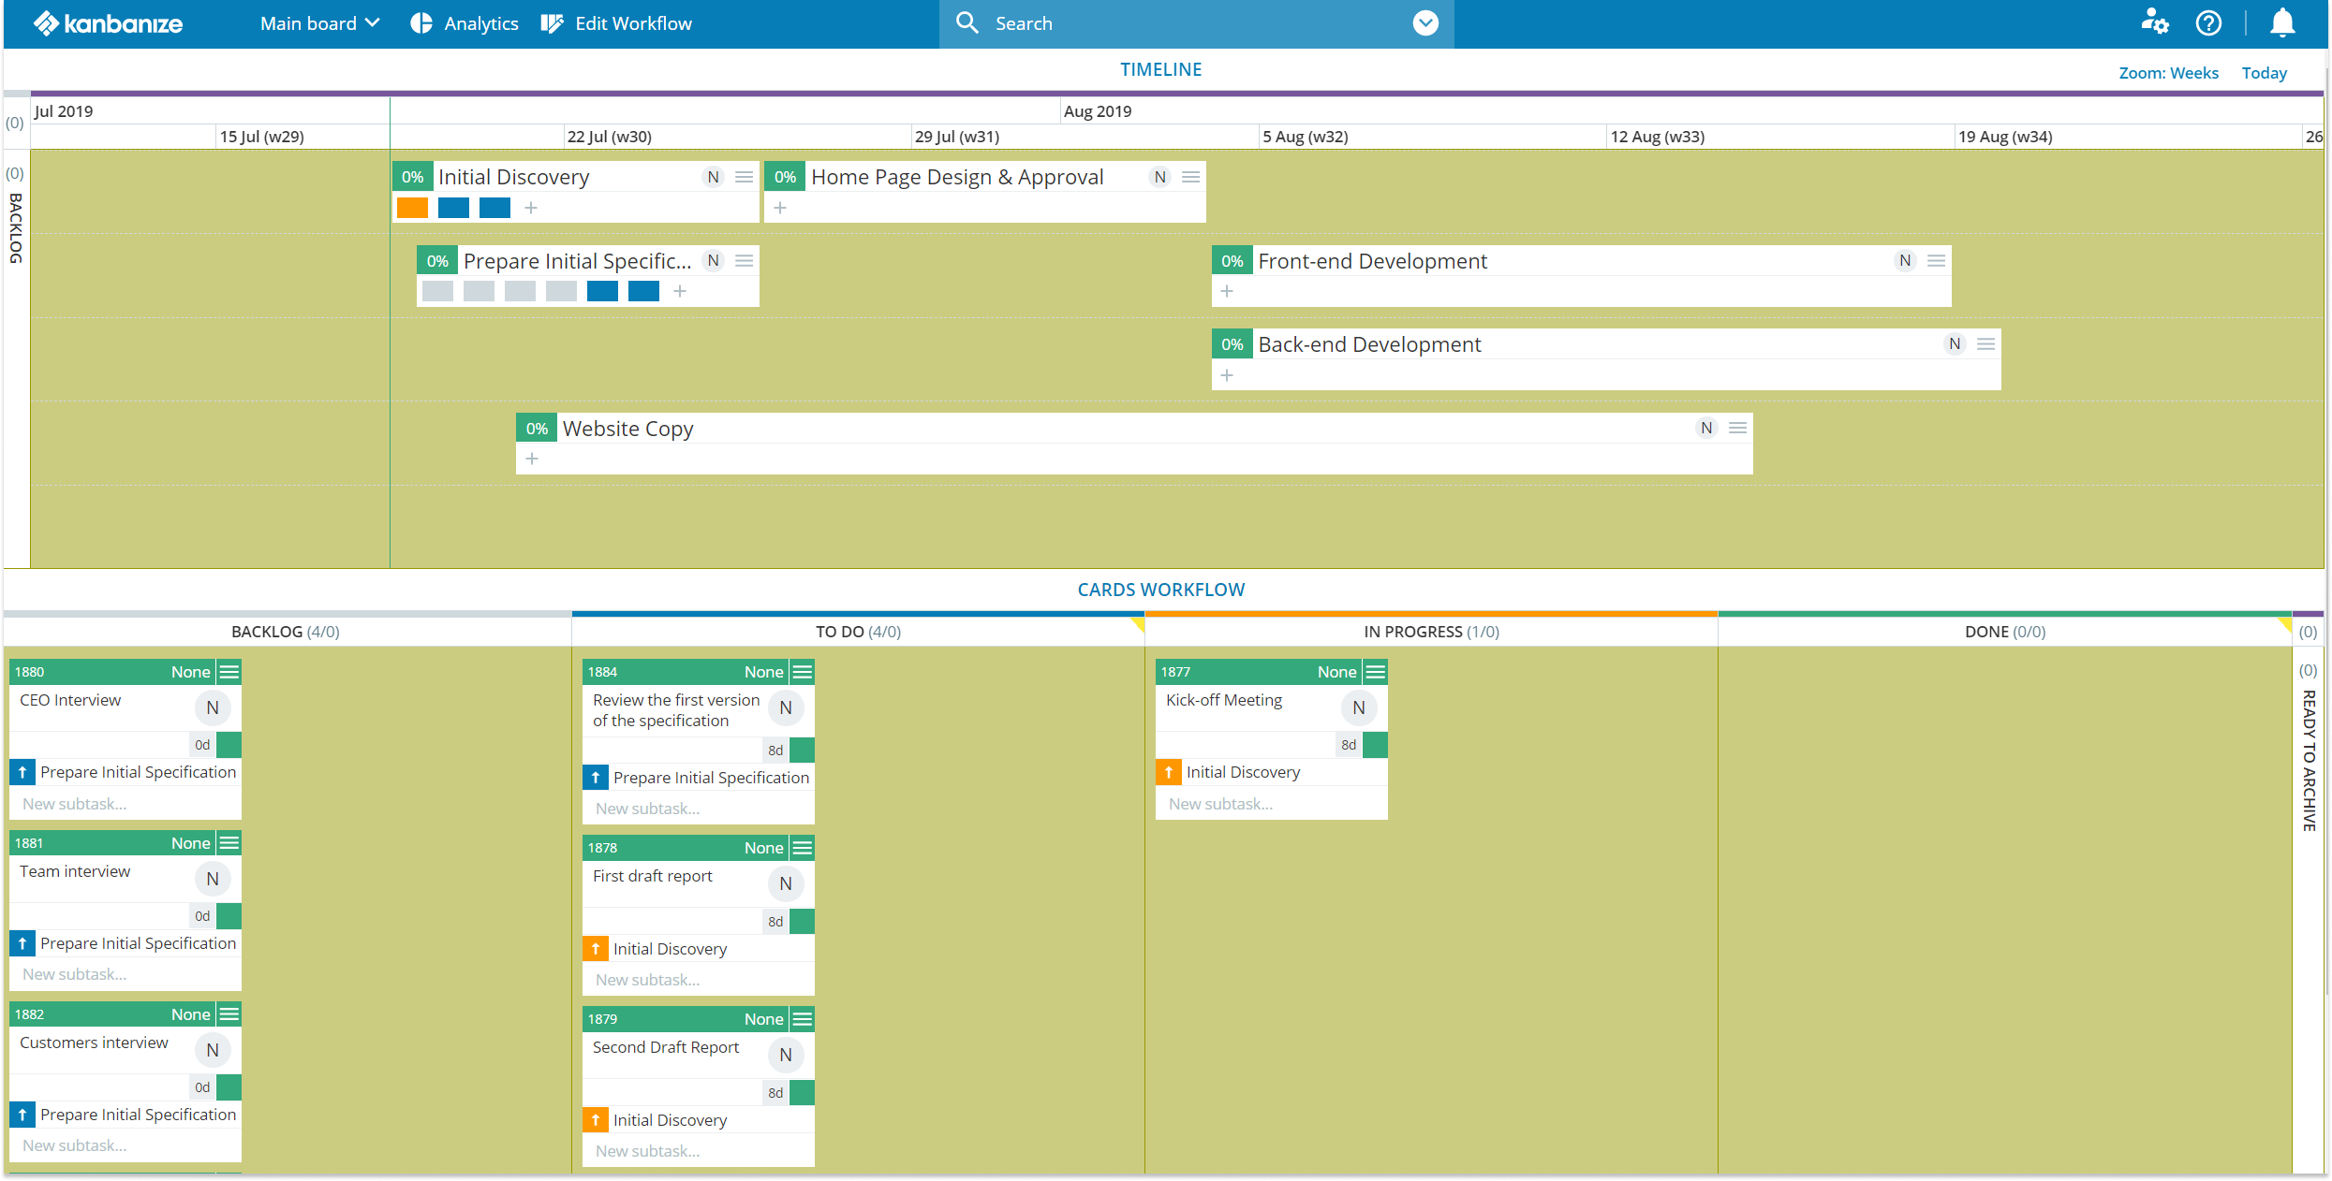
Task: Open hamburger menu on Initial Discovery initiative
Action: [745, 177]
